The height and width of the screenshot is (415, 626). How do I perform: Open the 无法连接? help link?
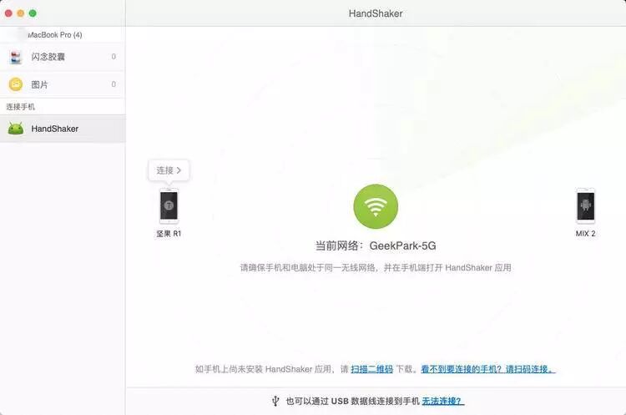(x=442, y=401)
